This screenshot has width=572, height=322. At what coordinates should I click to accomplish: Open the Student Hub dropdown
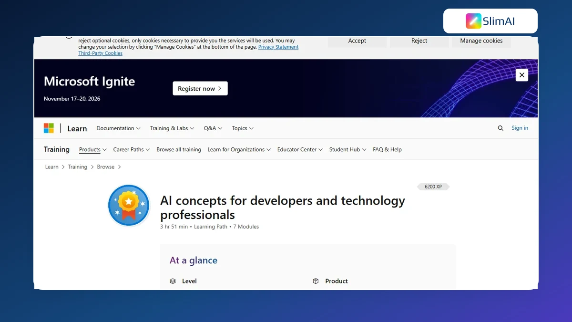[348, 150]
